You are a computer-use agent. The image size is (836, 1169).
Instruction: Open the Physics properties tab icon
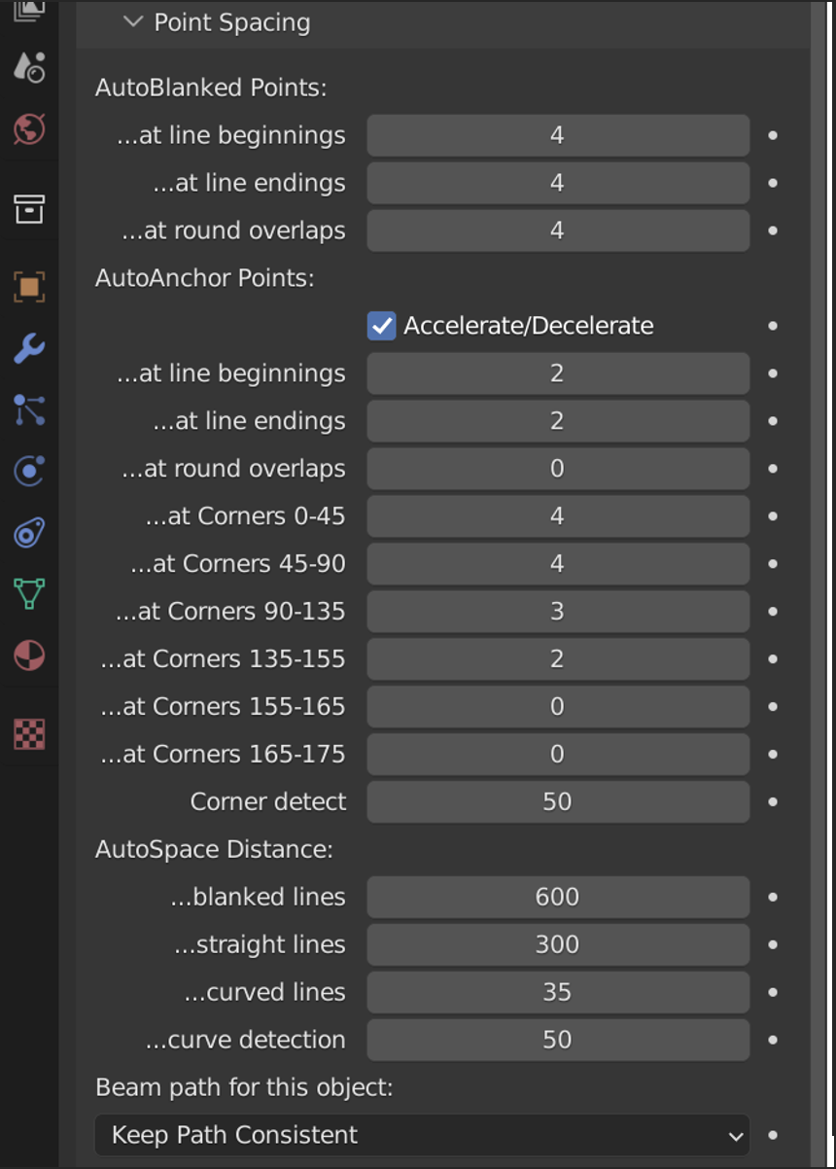coord(29,472)
